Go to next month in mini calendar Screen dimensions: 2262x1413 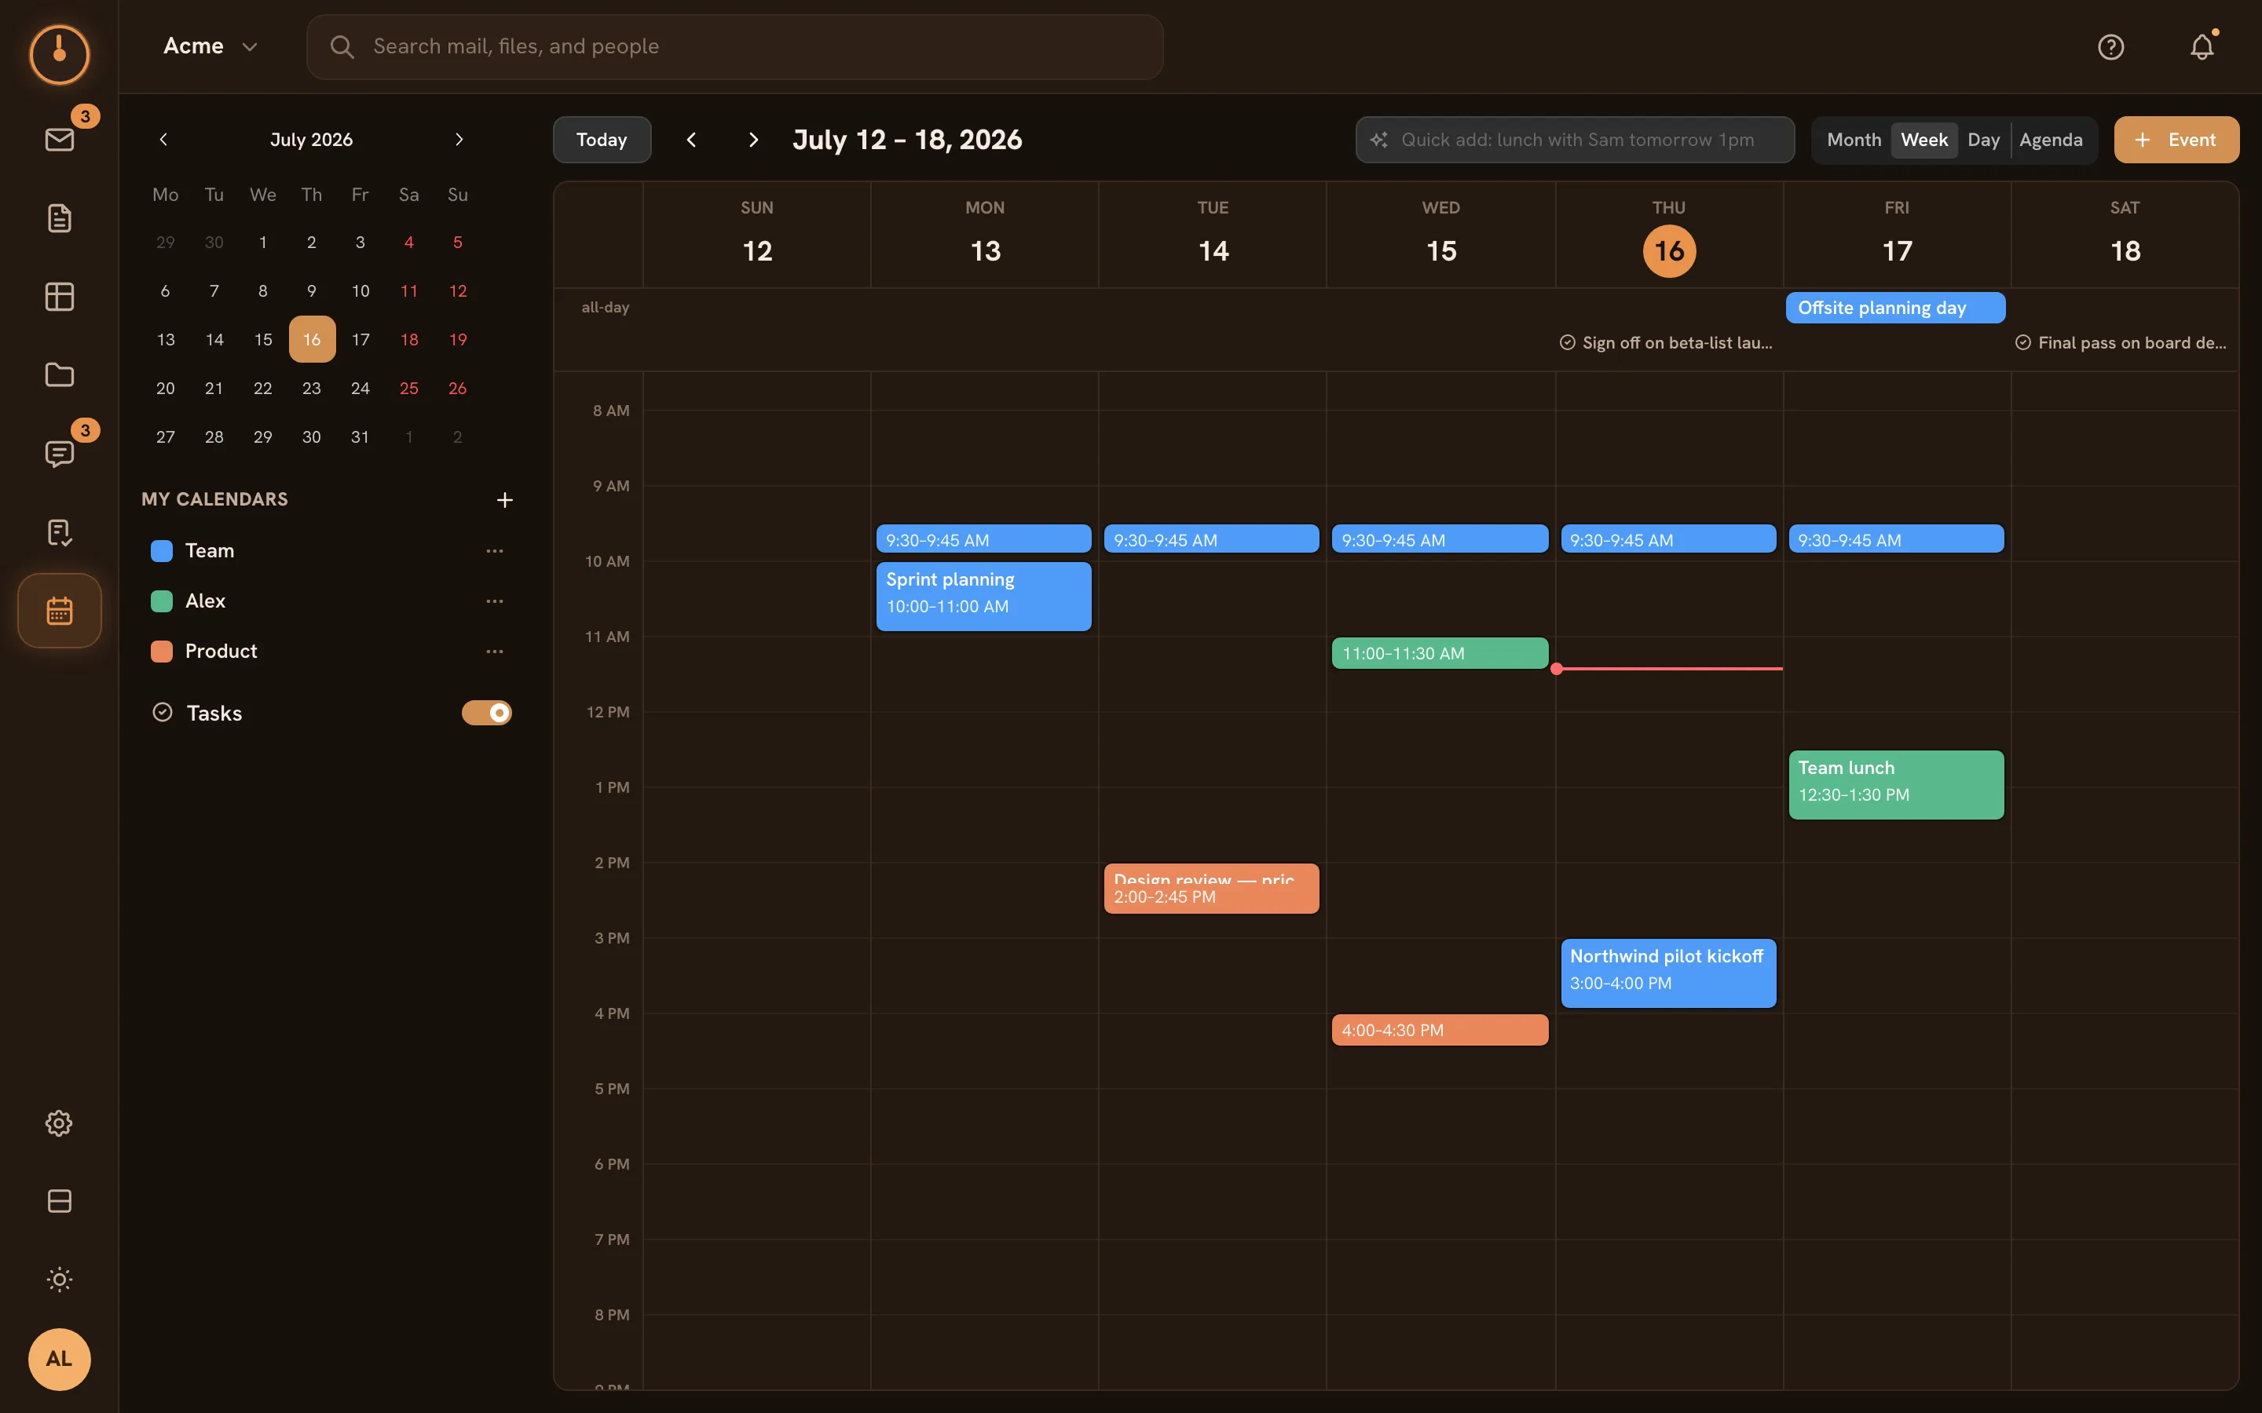tap(459, 139)
